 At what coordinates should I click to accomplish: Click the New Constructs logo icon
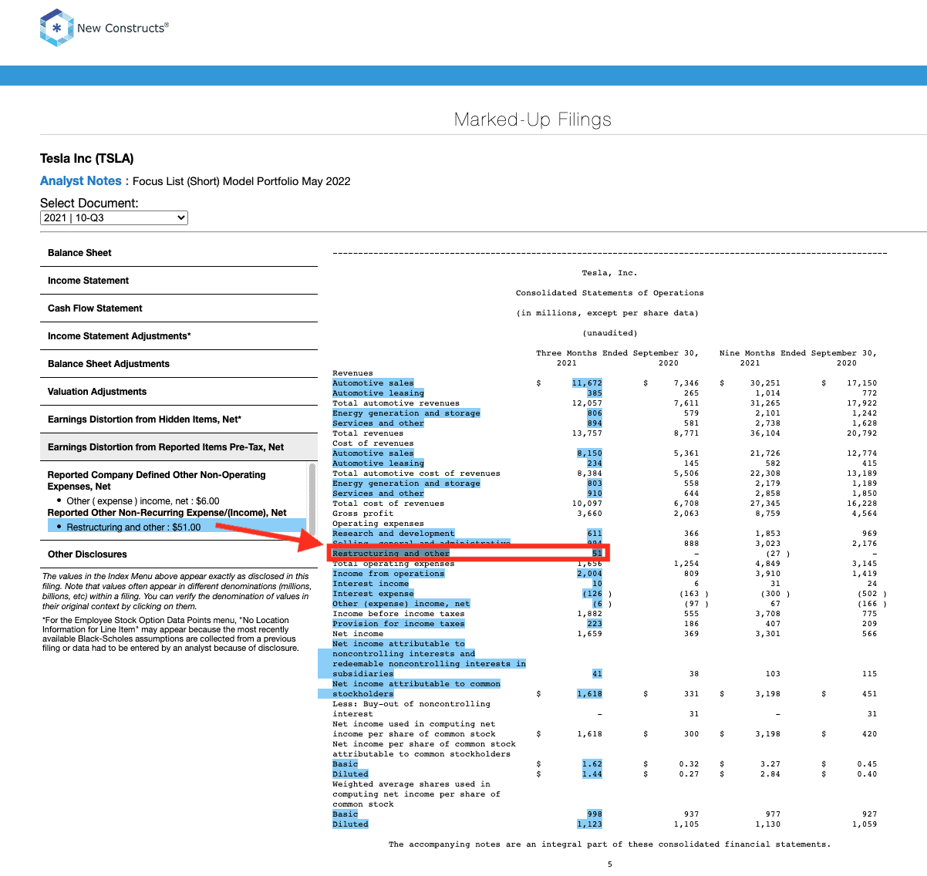click(56, 28)
